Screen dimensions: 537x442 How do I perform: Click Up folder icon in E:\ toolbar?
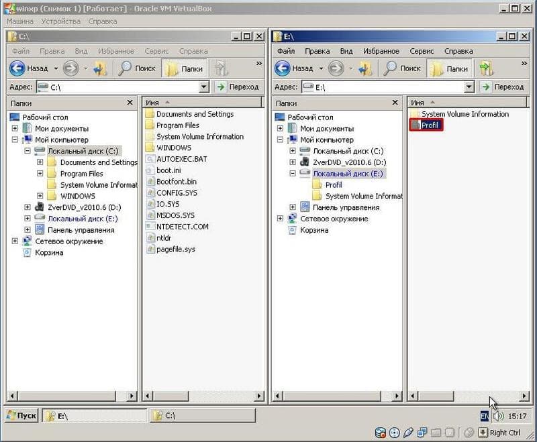point(364,68)
